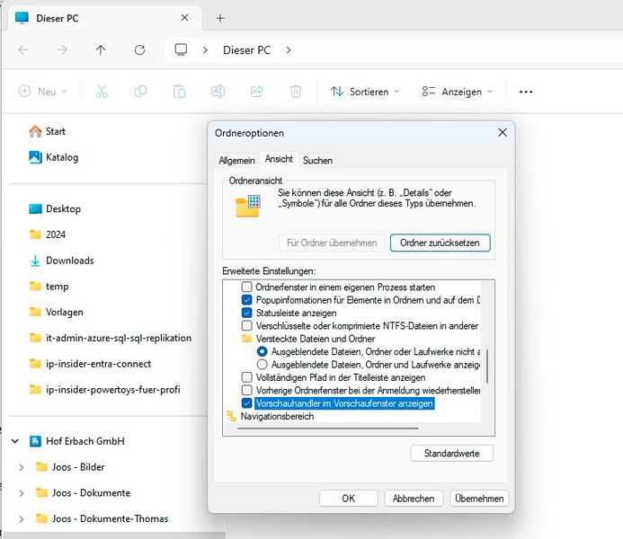
Task: Select Ausgeblendete Dateien und Laufwerke anzeigen radio
Action: coord(262,365)
